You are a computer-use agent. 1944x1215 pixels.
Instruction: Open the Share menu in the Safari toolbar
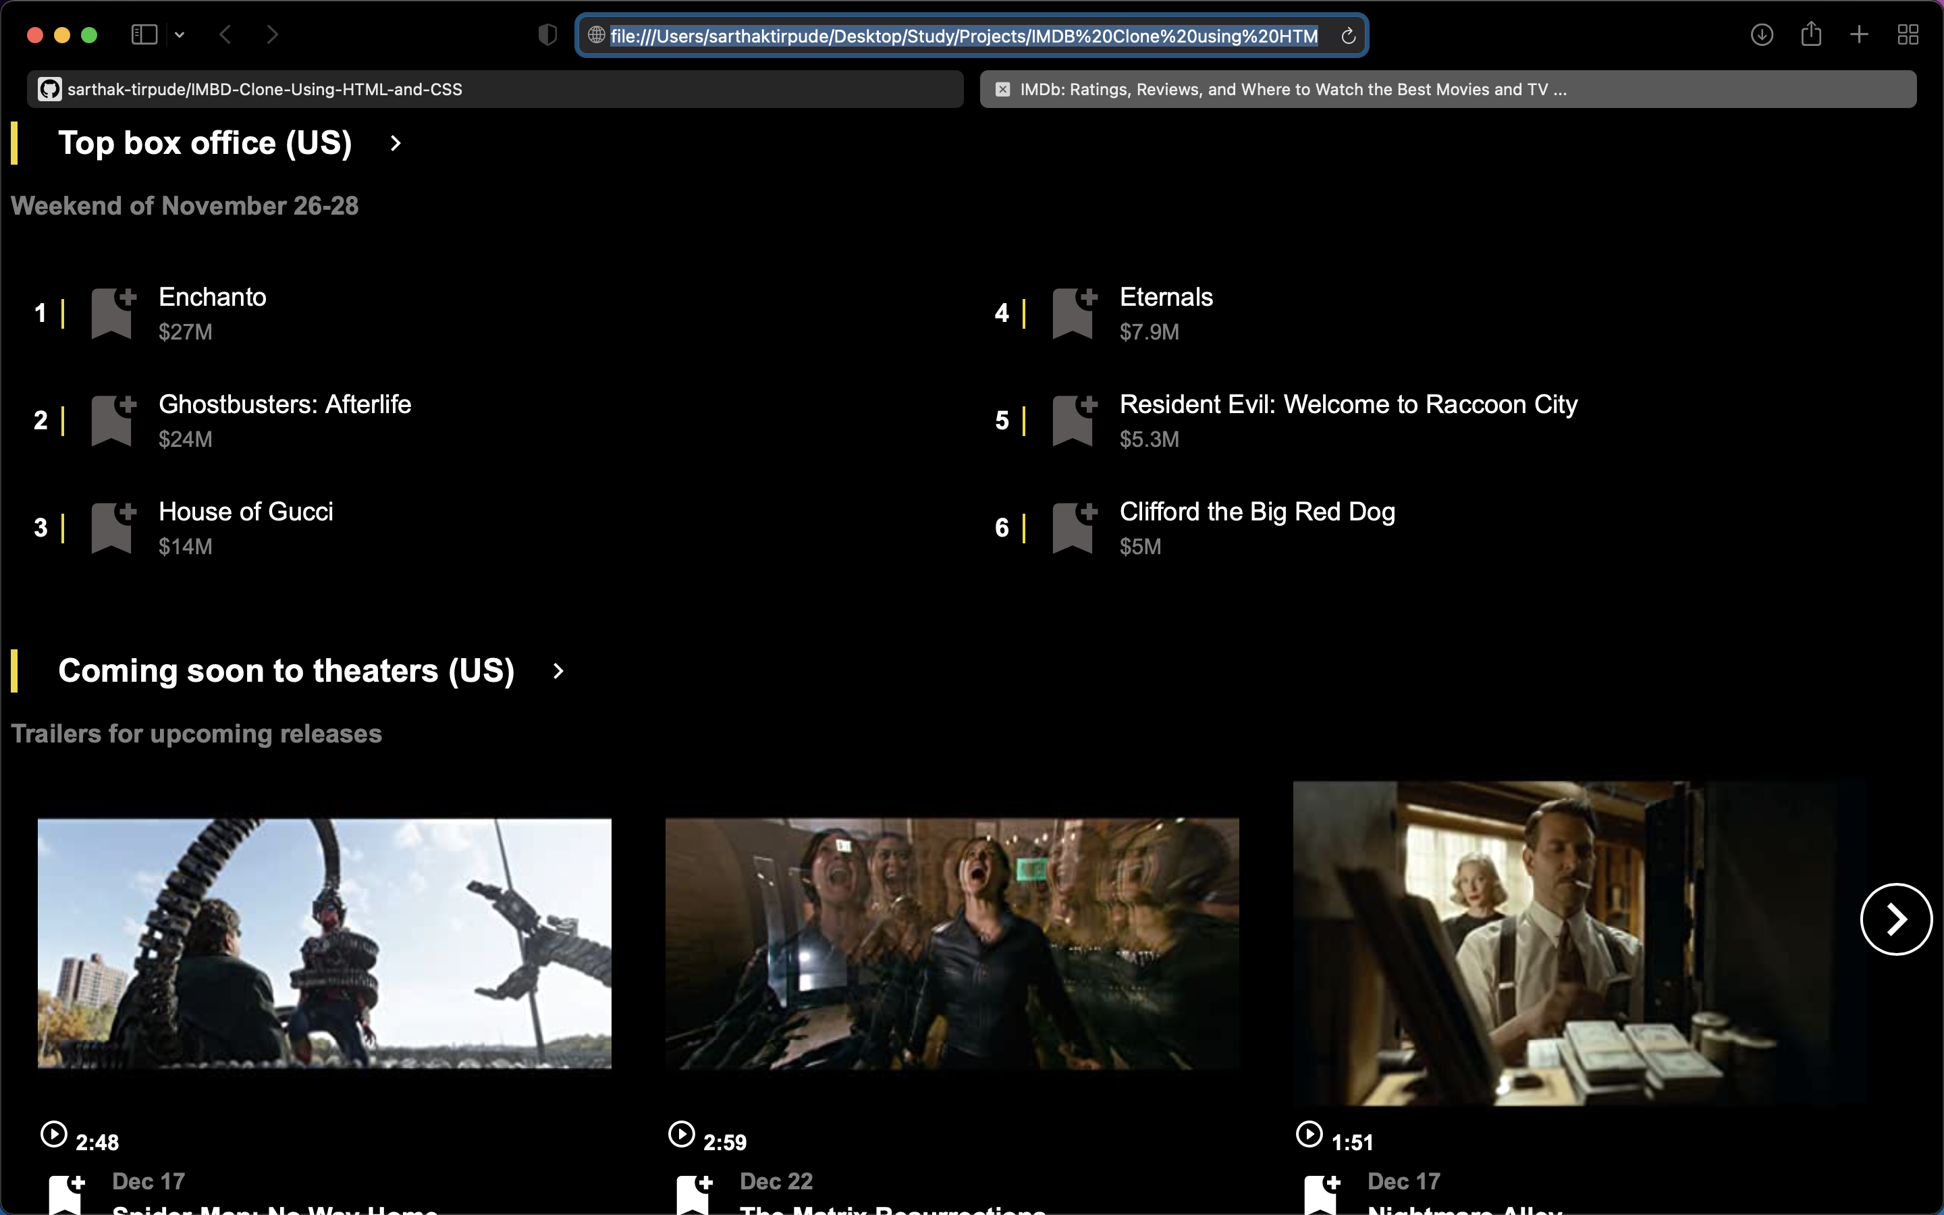1810,34
